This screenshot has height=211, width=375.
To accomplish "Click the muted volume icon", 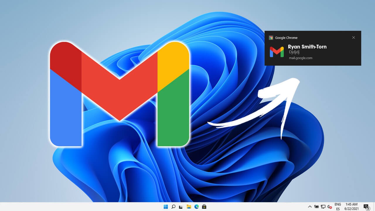I will pos(330,207).
